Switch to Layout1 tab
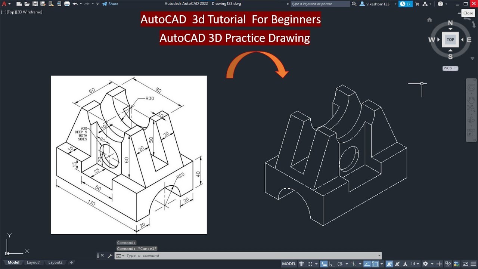The height and width of the screenshot is (269, 478). 34,262
